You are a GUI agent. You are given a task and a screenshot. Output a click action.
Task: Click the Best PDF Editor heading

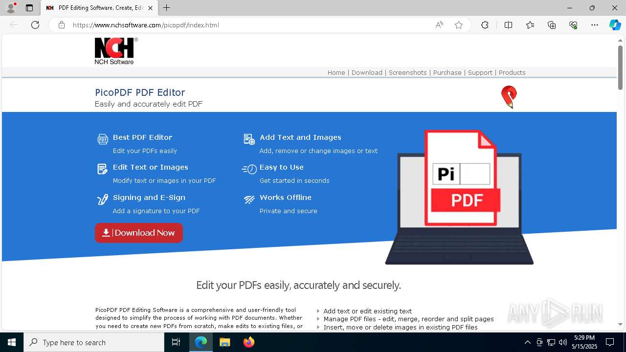[142, 137]
